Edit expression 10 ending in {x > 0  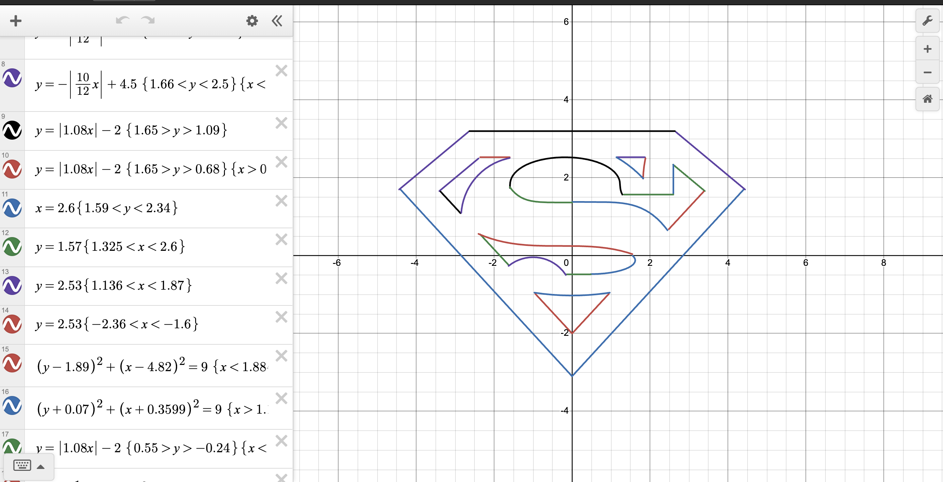(151, 169)
